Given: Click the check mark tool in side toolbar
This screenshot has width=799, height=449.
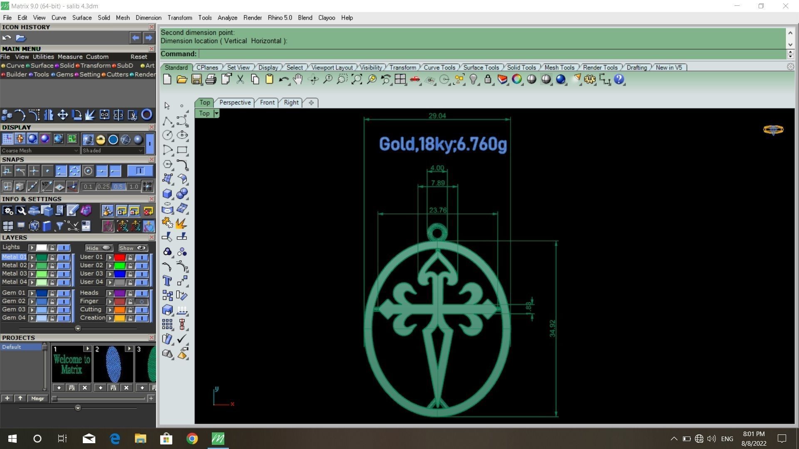Looking at the screenshot, I should tap(182, 339).
